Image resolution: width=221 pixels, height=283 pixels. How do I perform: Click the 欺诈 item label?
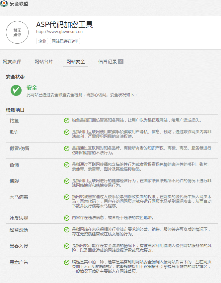coord(14,132)
